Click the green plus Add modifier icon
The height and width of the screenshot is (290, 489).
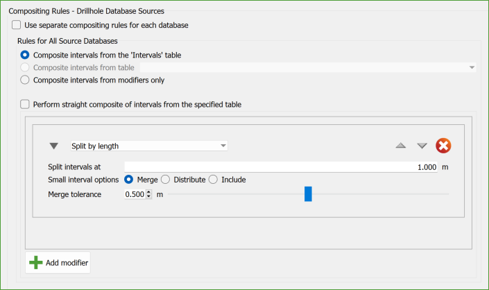click(x=35, y=263)
